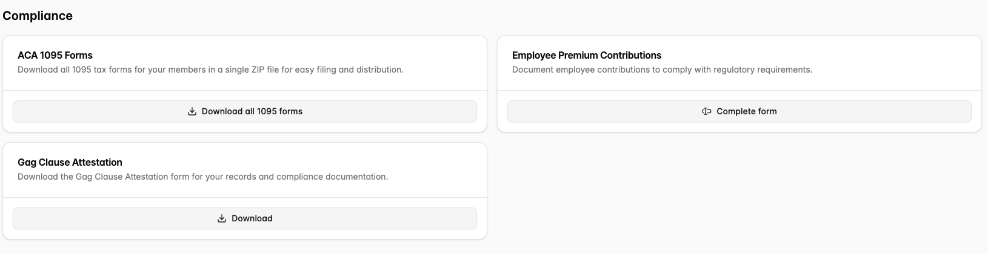Click blank header space right of ACA 1095 Forms title

click(x=303, y=55)
